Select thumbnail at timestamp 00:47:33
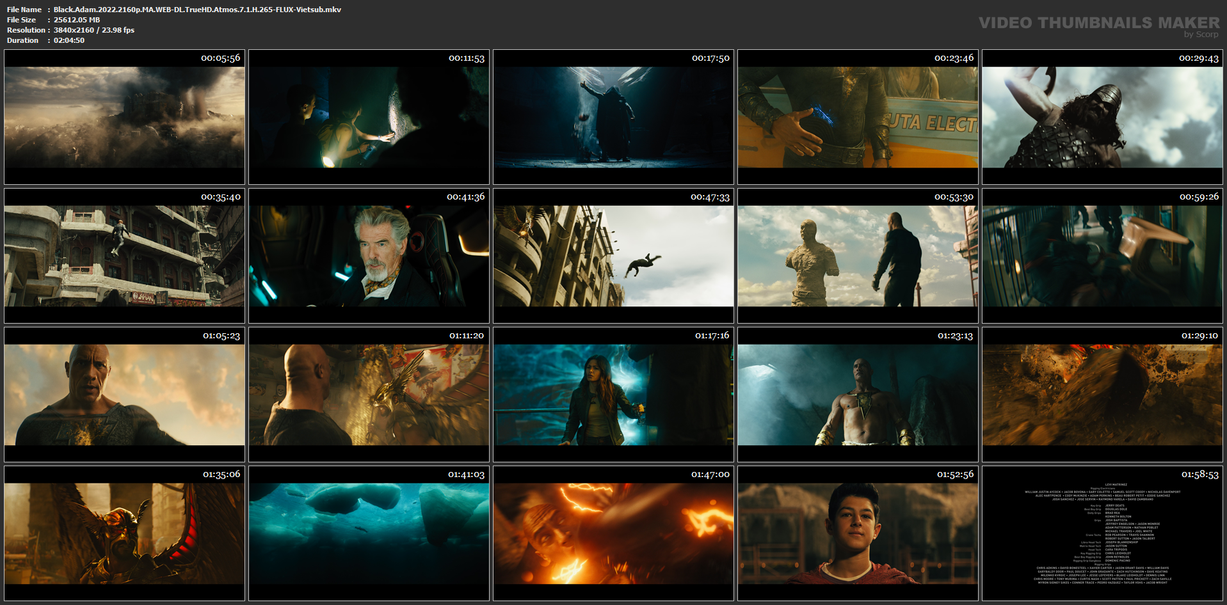The width and height of the screenshot is (1227, 605). (613, 256)
